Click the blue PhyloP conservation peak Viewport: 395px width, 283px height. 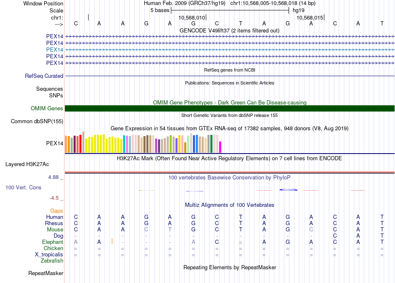point(288,190)
